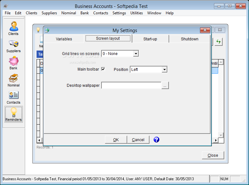Select the Screen layout tab
Image resolution: width=249 pixels, height=185 pixels.
[108, 38]
